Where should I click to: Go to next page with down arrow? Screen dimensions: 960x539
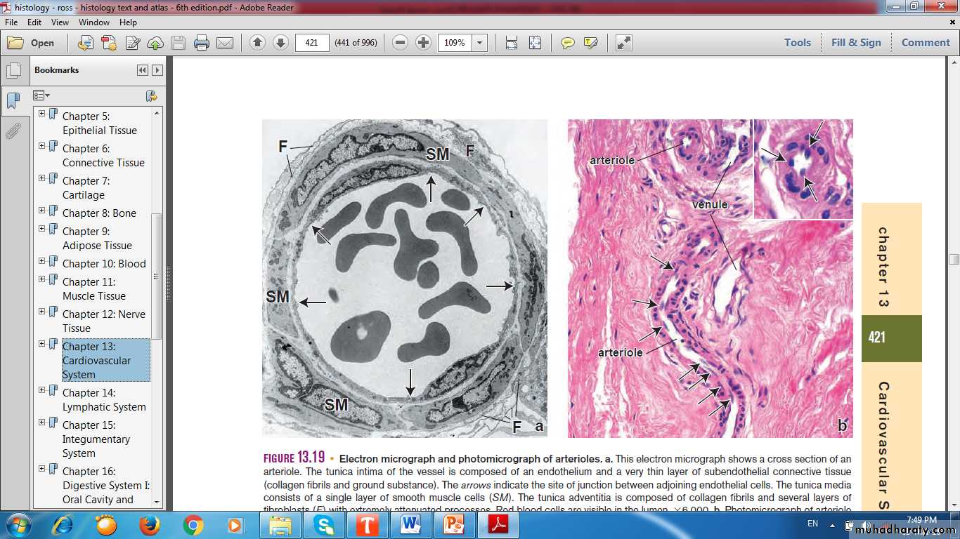click(280, 43)
